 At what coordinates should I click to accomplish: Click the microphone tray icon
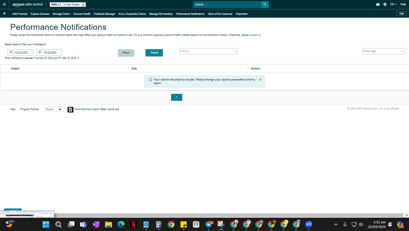pos(345,224)
